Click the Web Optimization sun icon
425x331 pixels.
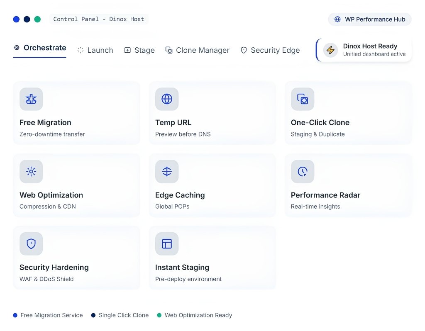point(31,171)
